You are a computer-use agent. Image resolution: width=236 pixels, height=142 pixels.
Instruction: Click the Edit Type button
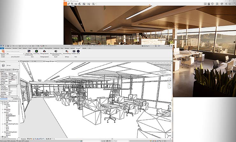pos(17,69)
